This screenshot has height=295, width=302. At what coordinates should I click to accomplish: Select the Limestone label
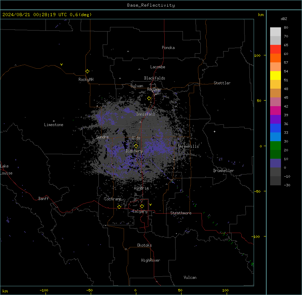54,125
